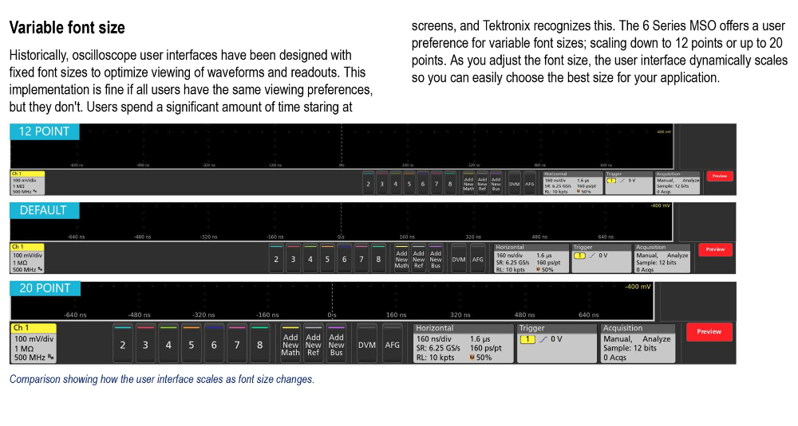Viewport: 798px width, 426px height.
Task: Open AFG in the Default strip
Action: coord(477,259)
